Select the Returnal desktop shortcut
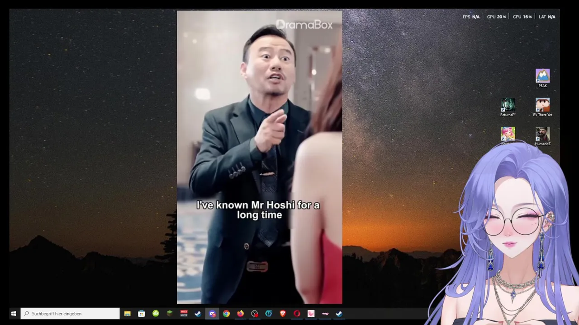The height and width of the screenshot is (325, 579). click(508, 107)
